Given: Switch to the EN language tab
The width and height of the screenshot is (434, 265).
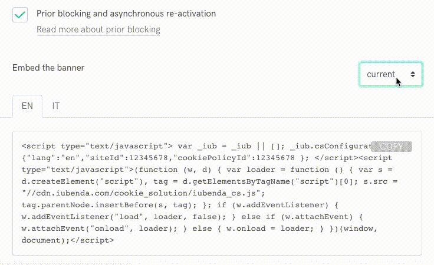Looking at the screenshot, I should click(x=27, y=106).
